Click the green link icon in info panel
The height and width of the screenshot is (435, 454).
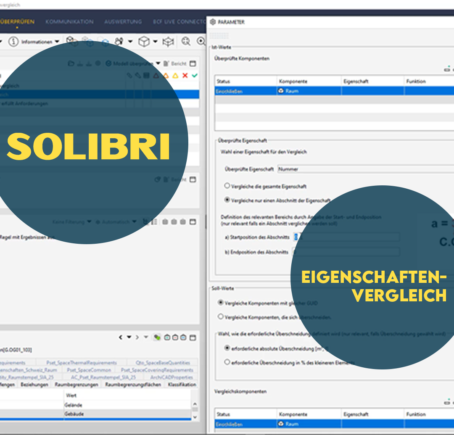157,337
